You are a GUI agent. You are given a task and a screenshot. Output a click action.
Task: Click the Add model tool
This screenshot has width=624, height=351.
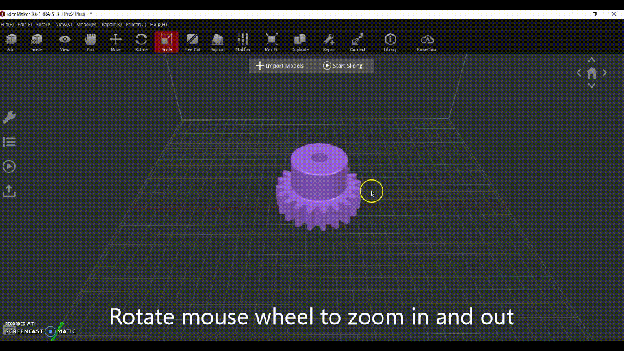[11, 42]
